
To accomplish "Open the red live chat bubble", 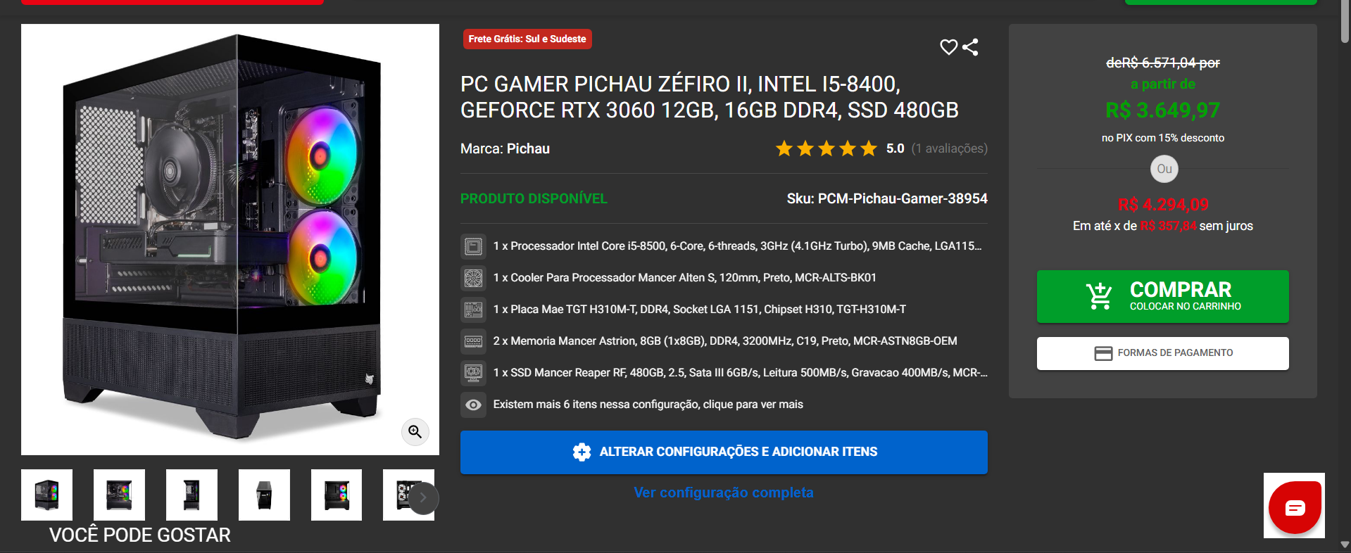I will pos(1294,507).
